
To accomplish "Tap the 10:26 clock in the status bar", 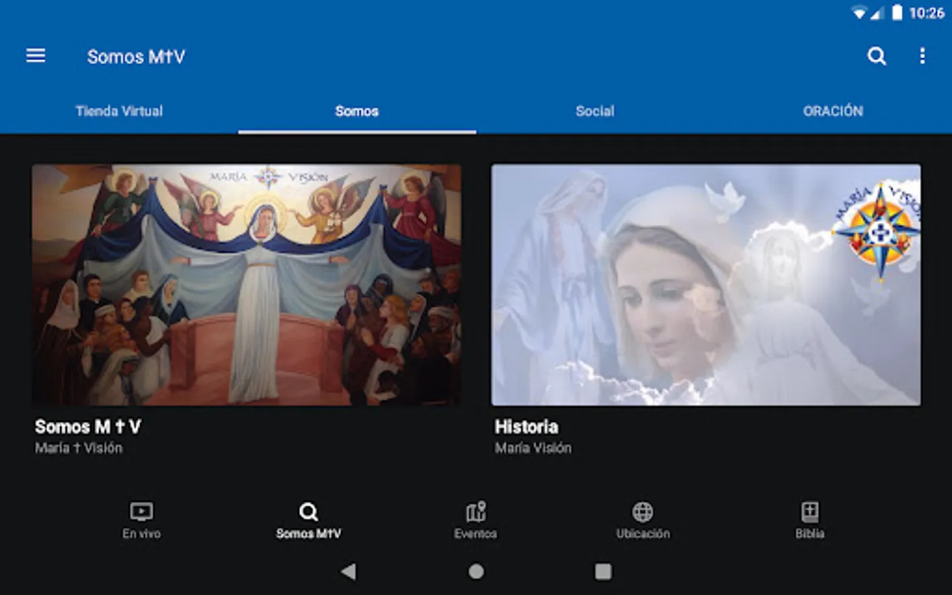I will click(x=927, y=13).
